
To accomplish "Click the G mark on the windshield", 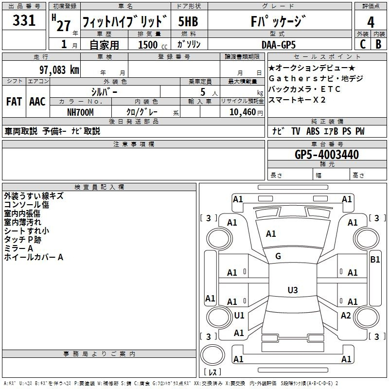I will [278, 256].
